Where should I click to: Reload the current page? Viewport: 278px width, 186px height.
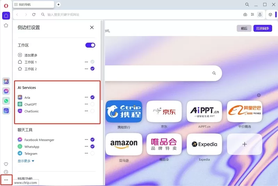(34, 15)
